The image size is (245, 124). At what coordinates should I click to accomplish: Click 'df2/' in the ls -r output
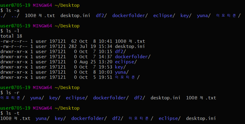(140, 98)
